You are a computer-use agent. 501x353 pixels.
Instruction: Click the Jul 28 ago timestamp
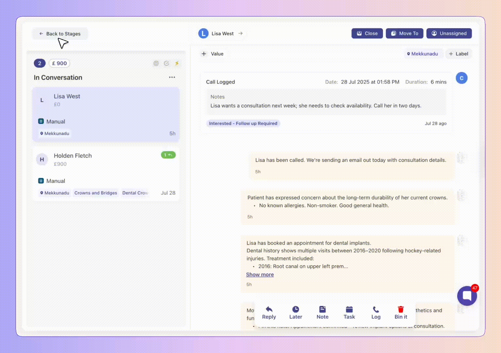coord(435,124)
